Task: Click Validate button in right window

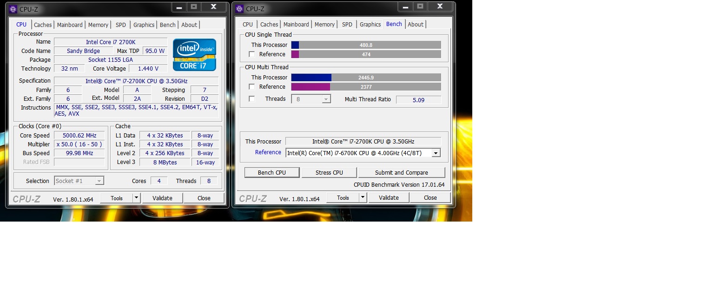Action: pos(389,197)
